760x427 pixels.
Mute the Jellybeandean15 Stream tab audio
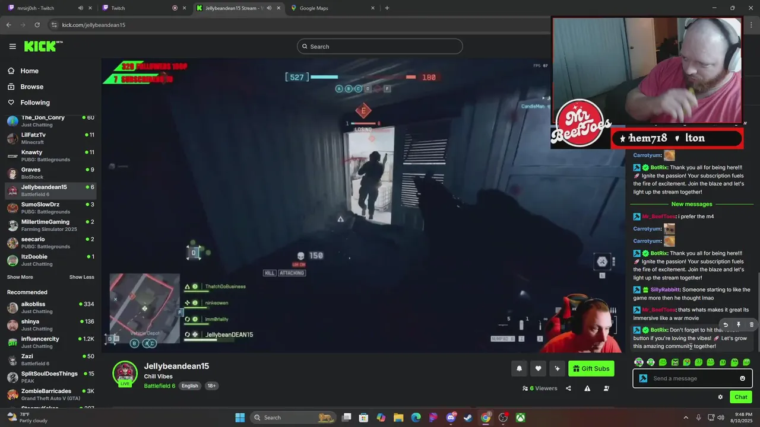270,8
